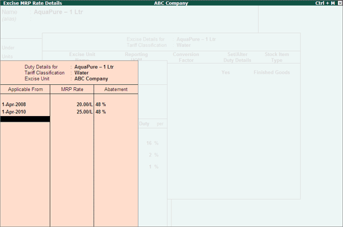Select the 1-Apr-2008 applicable date
Image resolution: width=343 pixels, height=227 pixels.
(14, 105)
